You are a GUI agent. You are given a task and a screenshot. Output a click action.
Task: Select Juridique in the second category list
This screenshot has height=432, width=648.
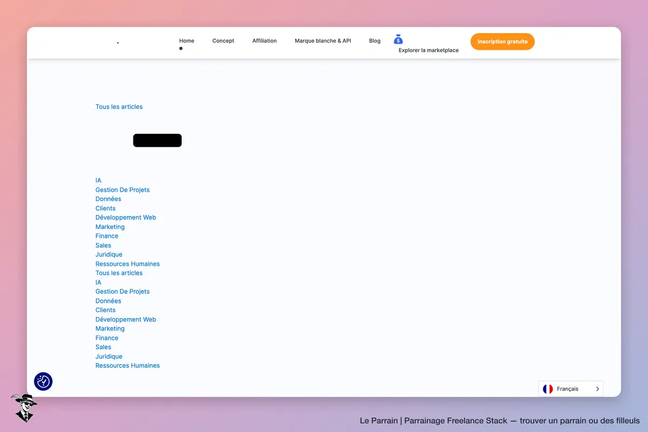pos(109,356)
